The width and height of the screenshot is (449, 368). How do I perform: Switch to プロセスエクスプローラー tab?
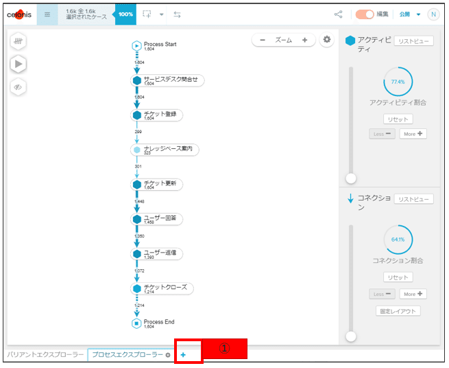tap(128, 355)
